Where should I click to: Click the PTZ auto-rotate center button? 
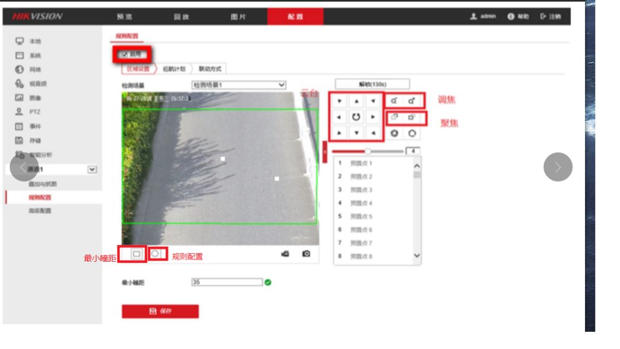pos(356,117)
